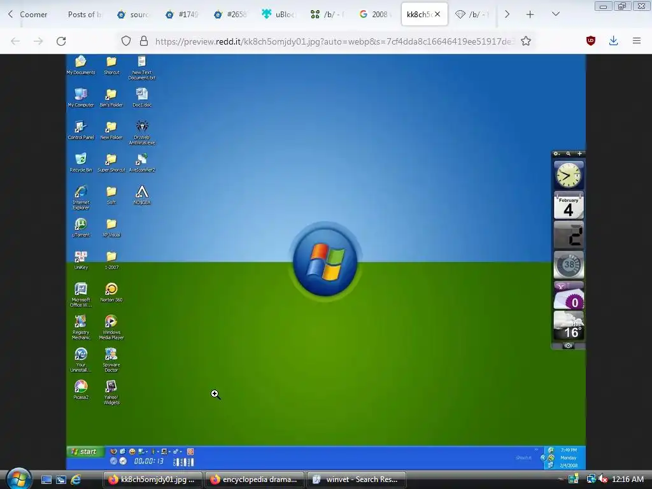
Task: Go back one page in Firefox
Action: coord(15,41)
